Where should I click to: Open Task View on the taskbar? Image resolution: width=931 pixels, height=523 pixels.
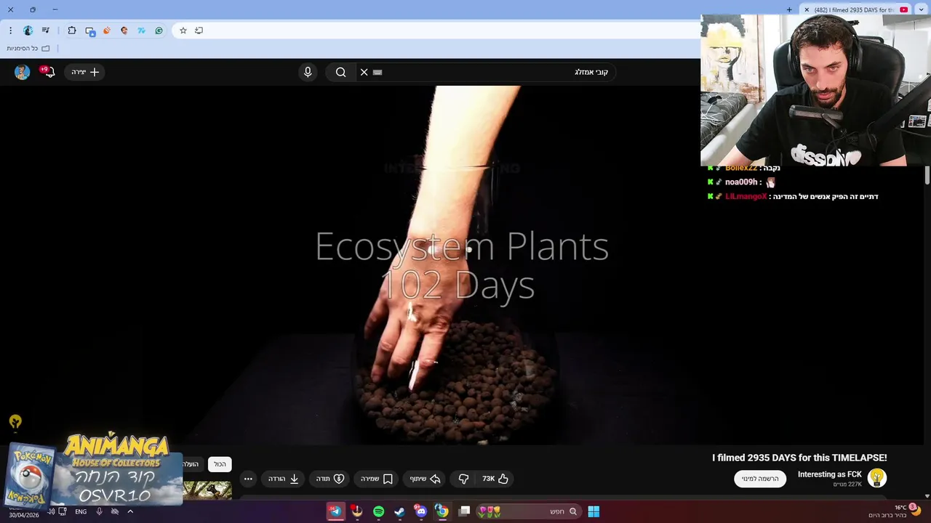[465, 511]
